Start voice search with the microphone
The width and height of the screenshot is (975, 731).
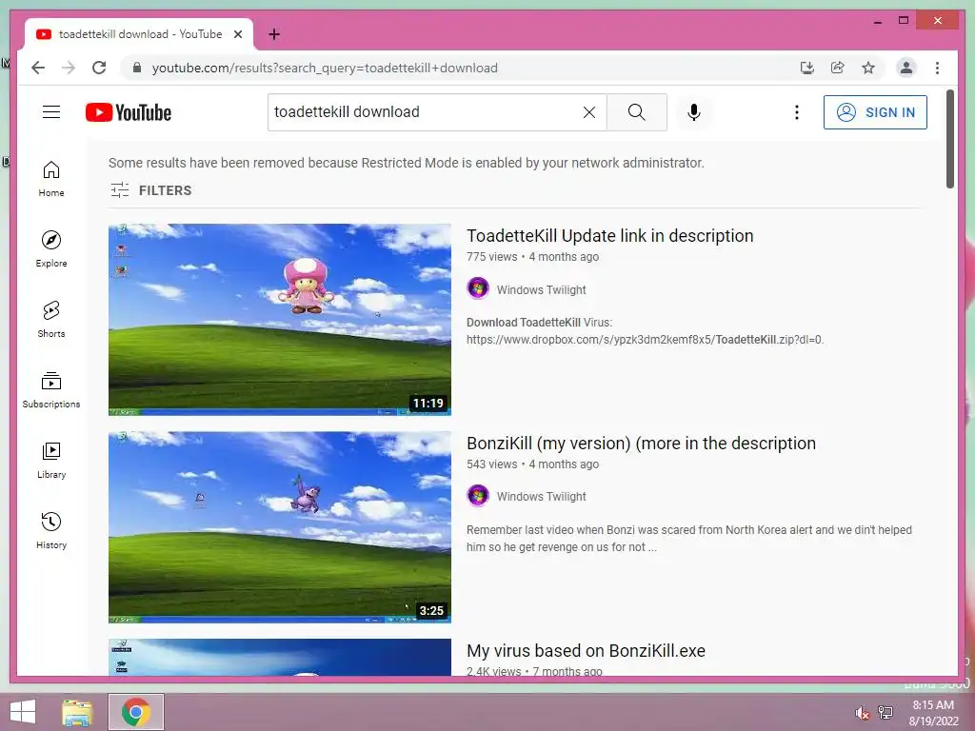pos(694,112)
